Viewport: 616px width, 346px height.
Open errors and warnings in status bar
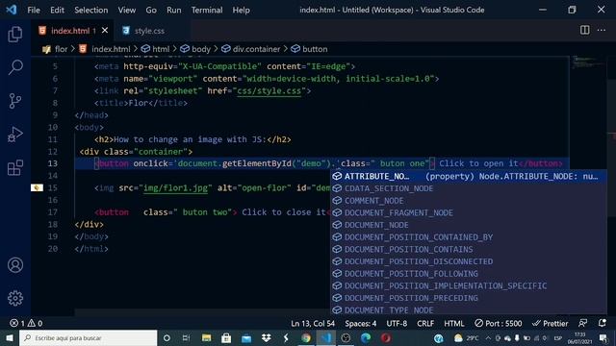pyautogui.click(x=26, y=323)
